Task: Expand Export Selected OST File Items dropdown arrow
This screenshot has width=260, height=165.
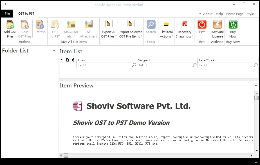Action: tap(142, 36)
